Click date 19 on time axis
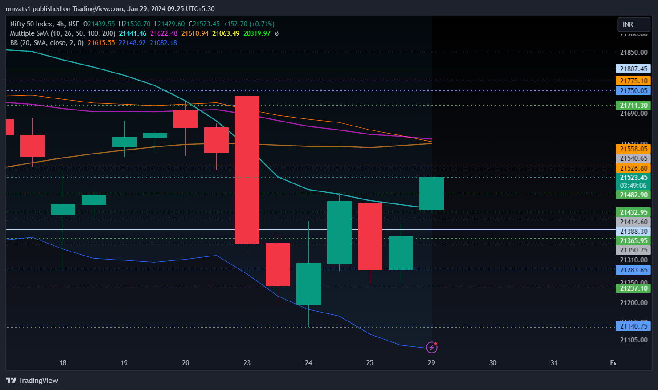 click(x=124, y=363)
